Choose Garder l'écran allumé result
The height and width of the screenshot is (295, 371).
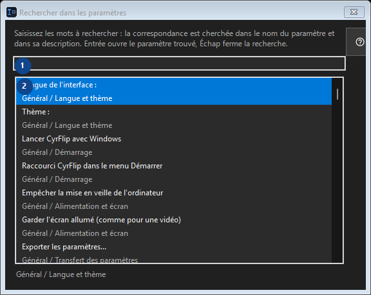pos(174,226)
